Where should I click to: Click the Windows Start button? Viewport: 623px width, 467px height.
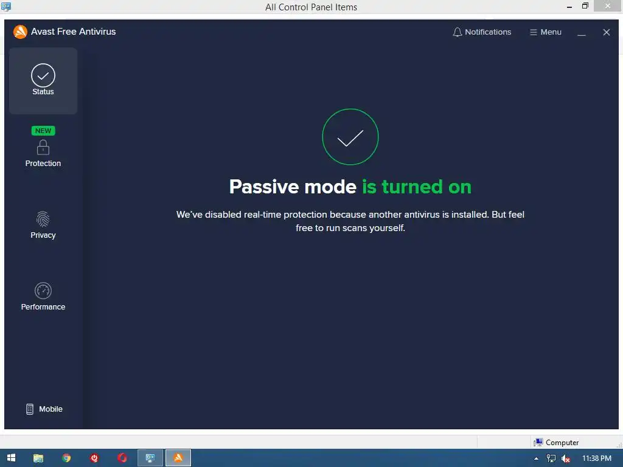pyautogui.click(x=11, y=458)
